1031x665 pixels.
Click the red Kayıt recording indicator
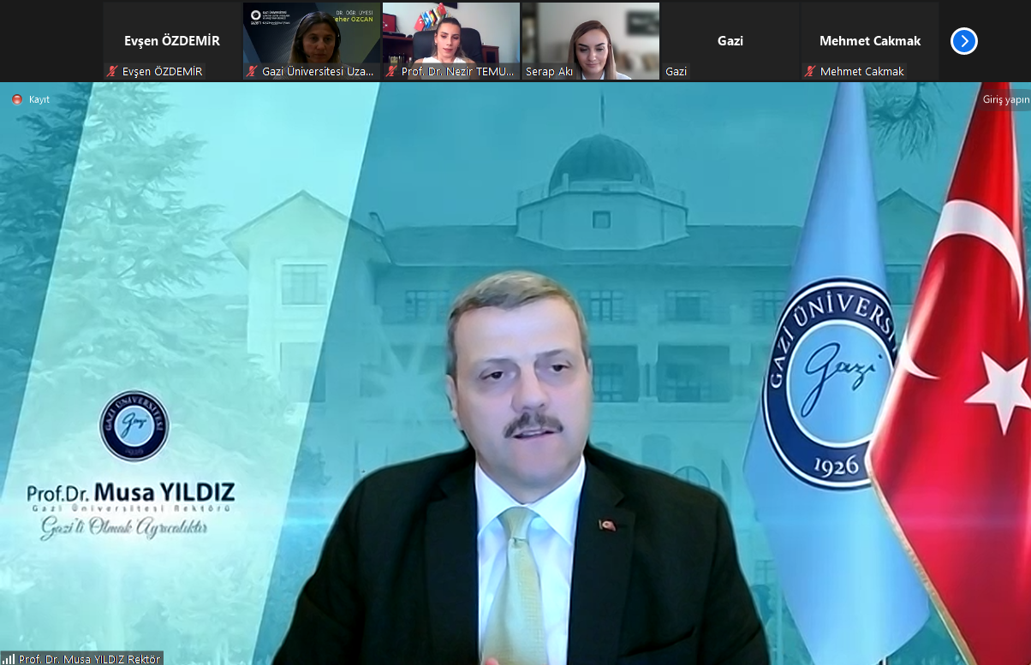(x=16, y=99)
